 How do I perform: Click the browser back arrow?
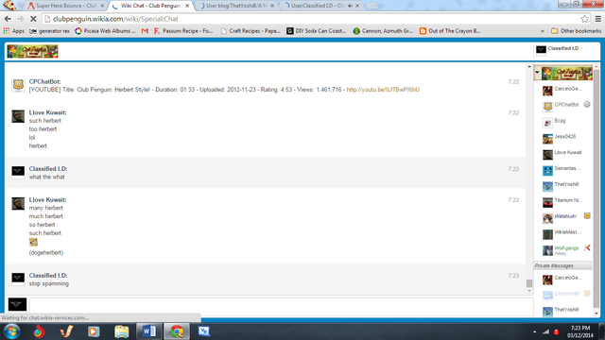click(8, 19)
